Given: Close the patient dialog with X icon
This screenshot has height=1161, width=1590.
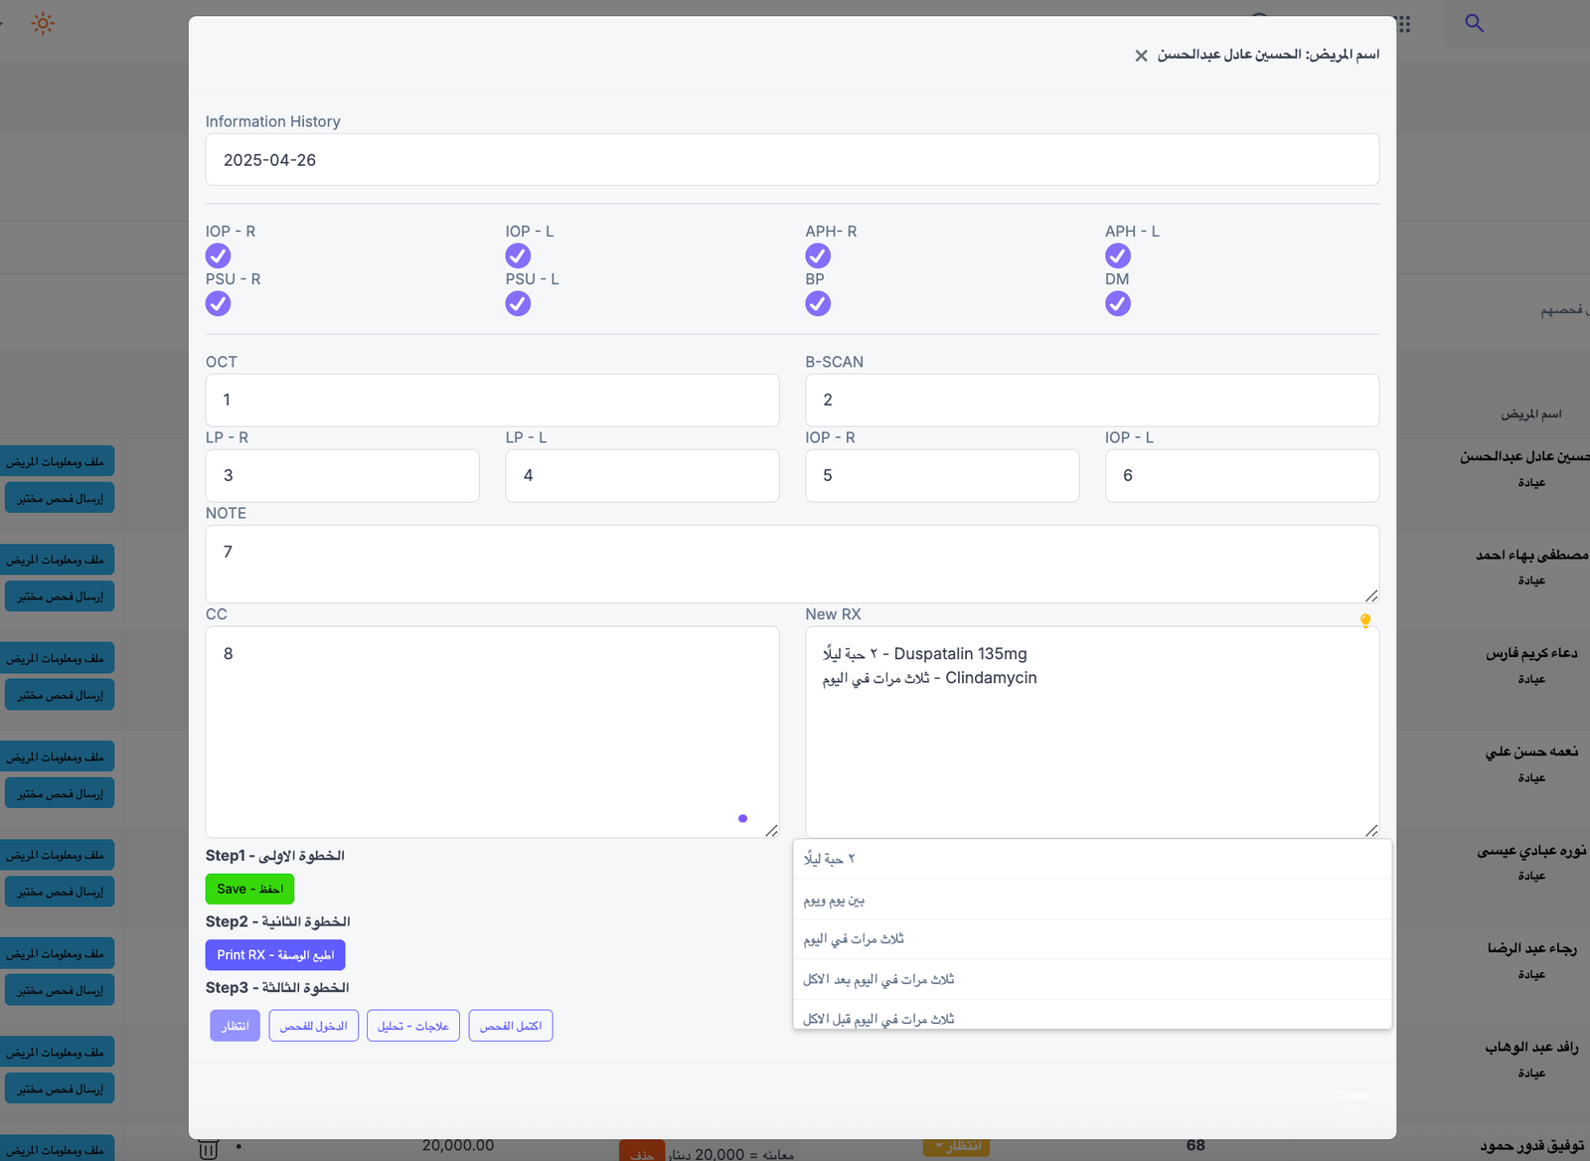Looking at the screenshot, I should click(x=1141, y=56).
